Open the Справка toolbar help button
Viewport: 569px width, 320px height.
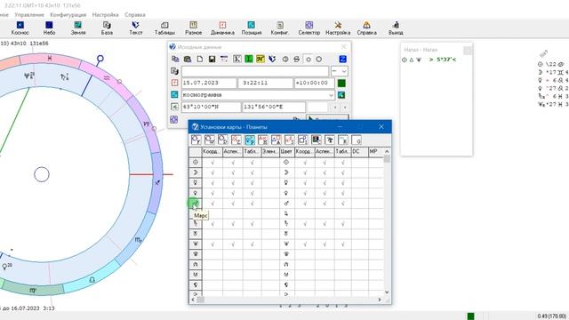click(366, 28)
